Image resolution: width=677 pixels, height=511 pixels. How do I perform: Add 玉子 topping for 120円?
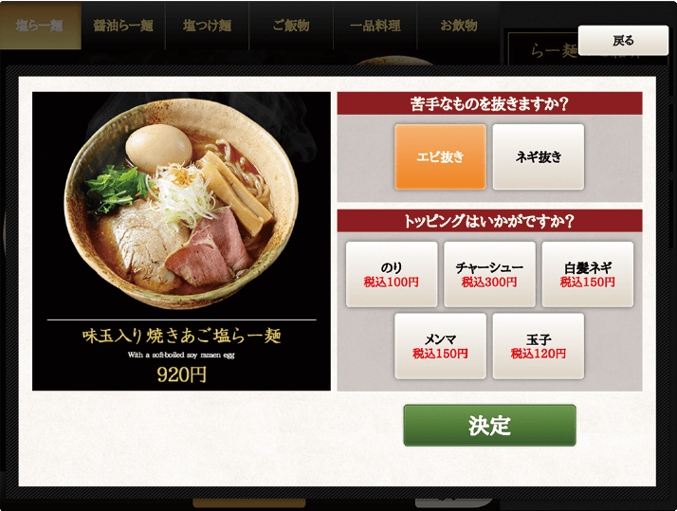click(538, 346)
